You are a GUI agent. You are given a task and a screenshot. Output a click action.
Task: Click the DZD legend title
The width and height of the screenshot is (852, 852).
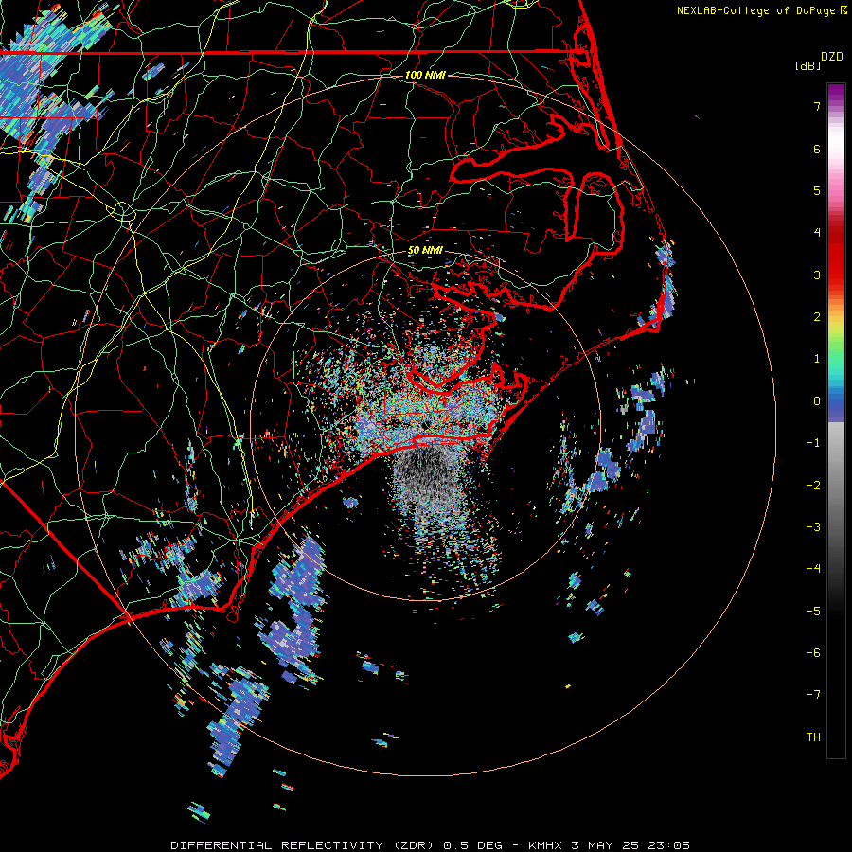(832, 57)
